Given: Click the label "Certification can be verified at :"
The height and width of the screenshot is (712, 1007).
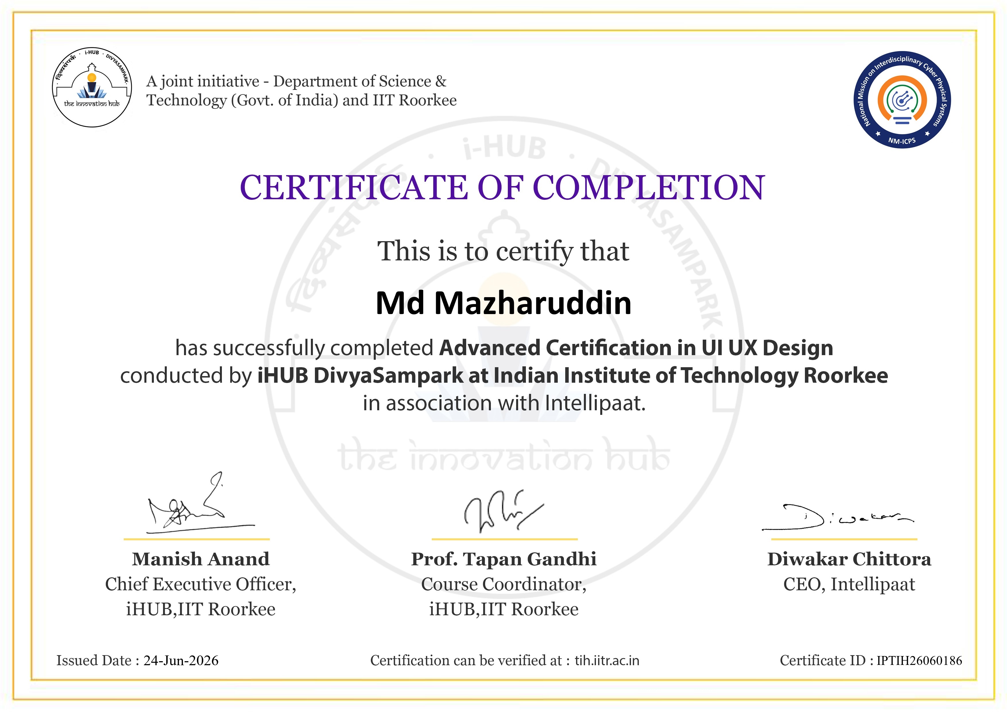Looking at the screenshot, I should click(470, 660).
